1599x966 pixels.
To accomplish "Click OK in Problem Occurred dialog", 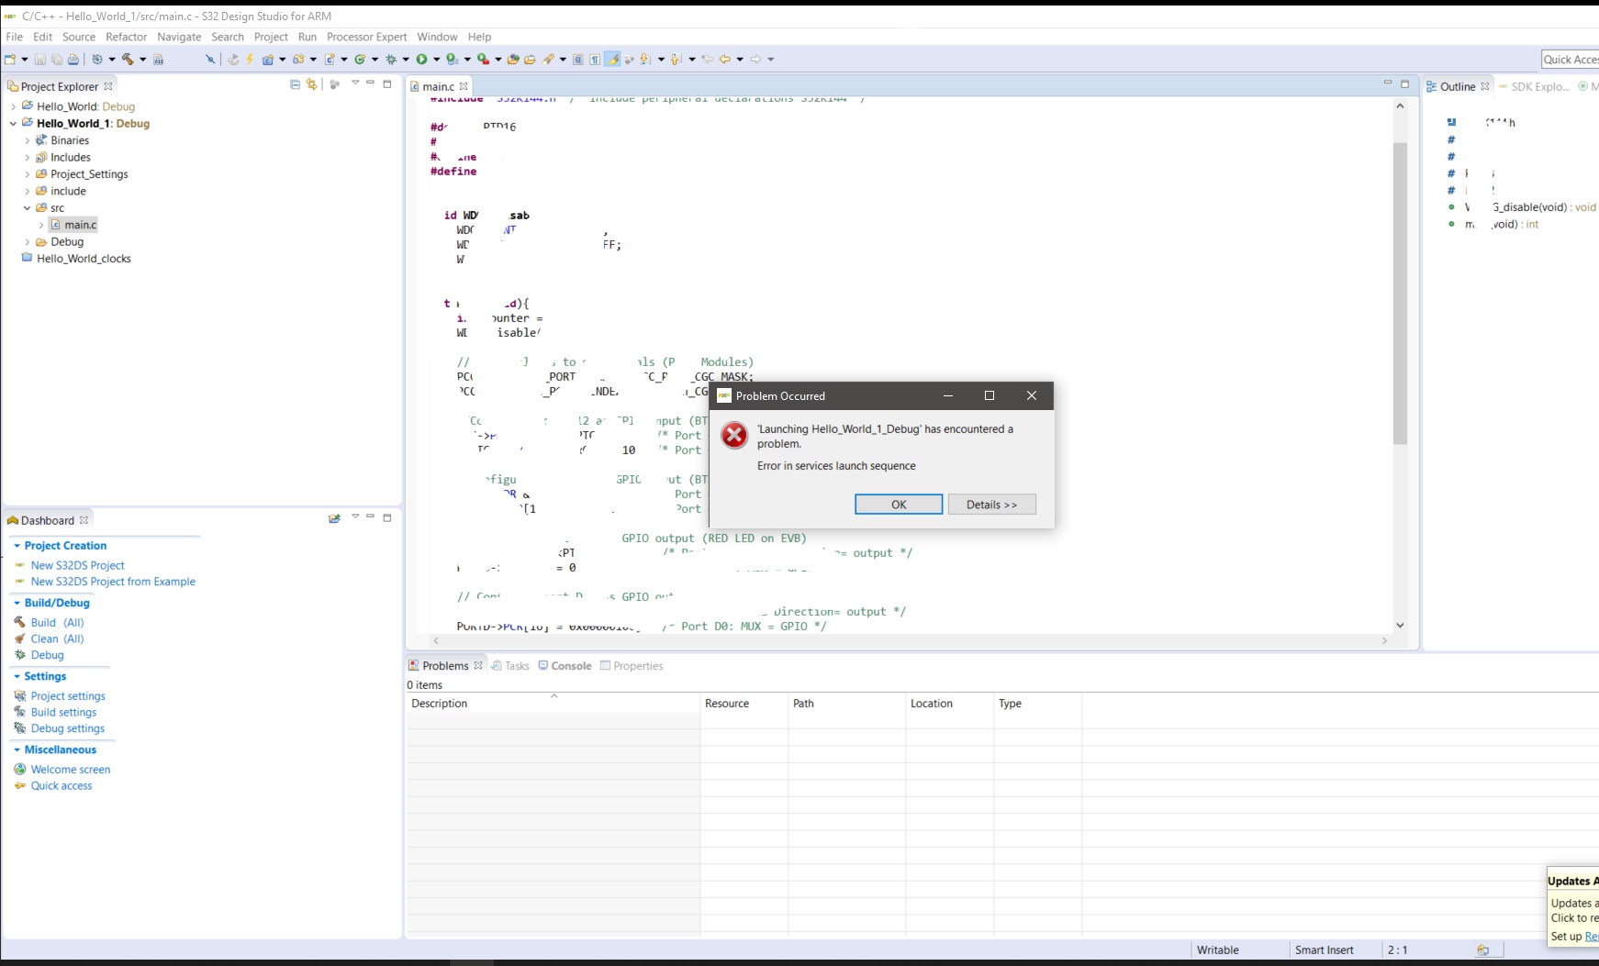I will 899,505.
